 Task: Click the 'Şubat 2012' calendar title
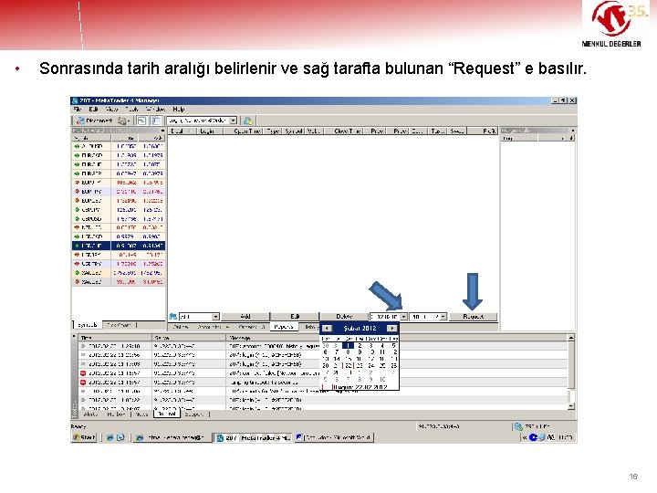(360, 329)
